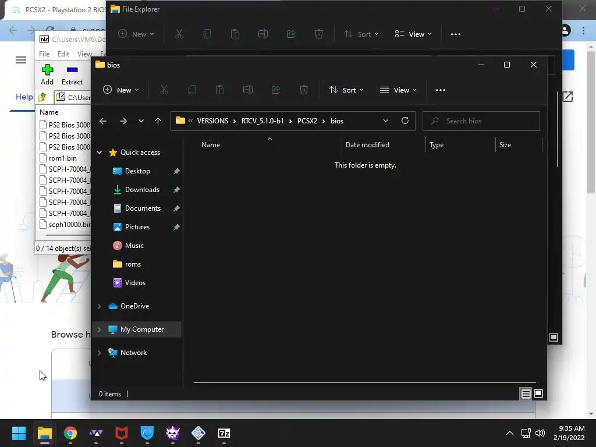Switch to large icons view in status bar

[x=538, y=394]
